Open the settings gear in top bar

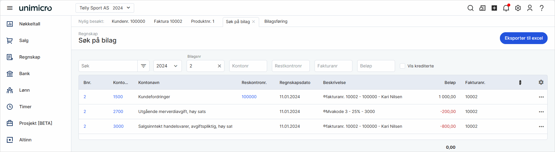[518, 8]
